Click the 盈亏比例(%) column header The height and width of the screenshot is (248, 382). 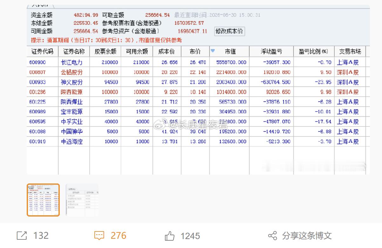[x=313, y=52]
